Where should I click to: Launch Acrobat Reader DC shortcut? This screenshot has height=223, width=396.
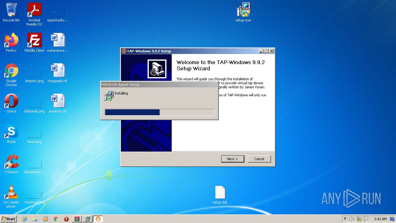pyautogui.click(x=34, y=14)
